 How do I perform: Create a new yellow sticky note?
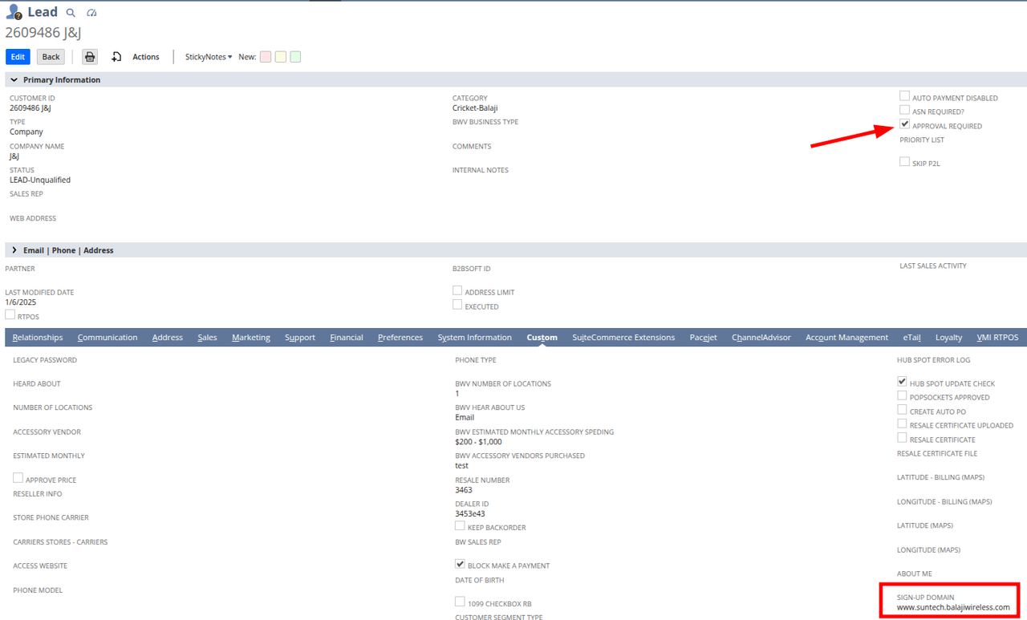click(x=281, y=57)
